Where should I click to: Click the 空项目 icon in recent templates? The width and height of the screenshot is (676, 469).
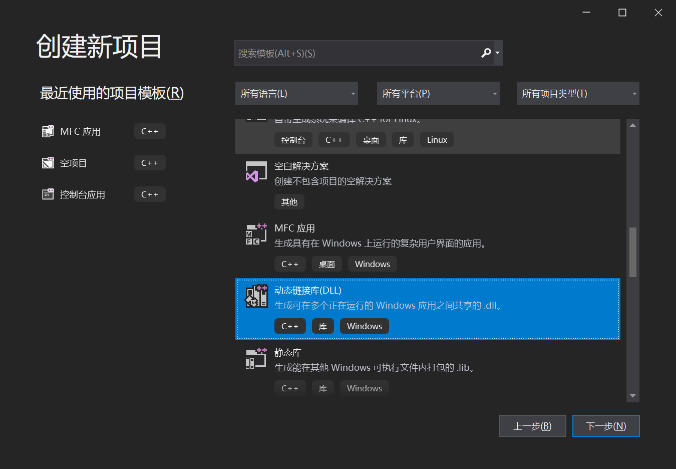tap(48, 163)
